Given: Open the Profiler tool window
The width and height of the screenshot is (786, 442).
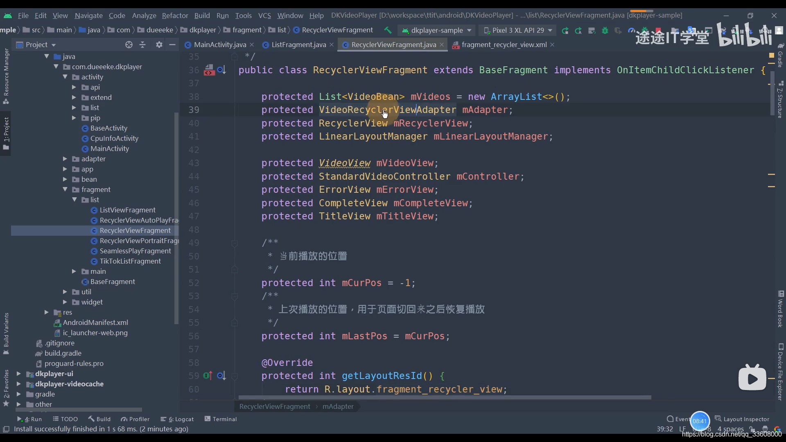Looking at the screenshot, I should pos(135,419).
